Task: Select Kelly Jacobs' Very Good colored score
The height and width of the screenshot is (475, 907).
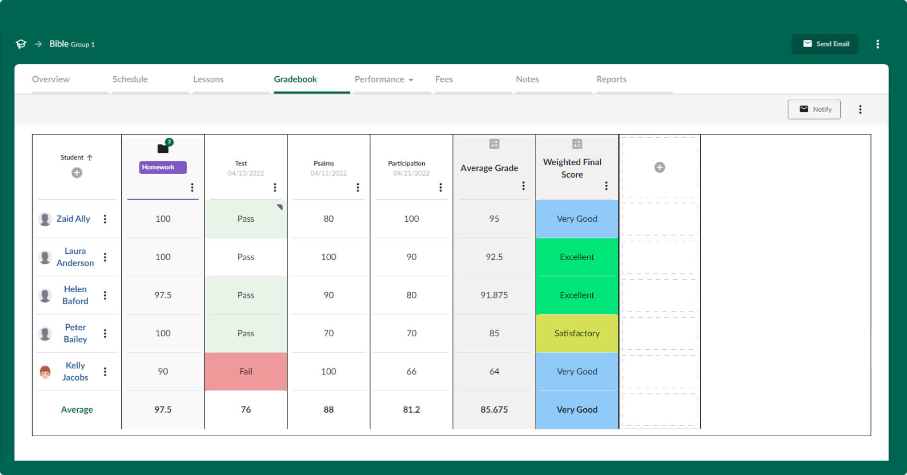Action: point(576,371)
